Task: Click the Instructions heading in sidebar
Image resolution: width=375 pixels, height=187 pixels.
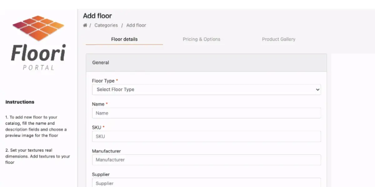Action: click(x=20, y=102)
